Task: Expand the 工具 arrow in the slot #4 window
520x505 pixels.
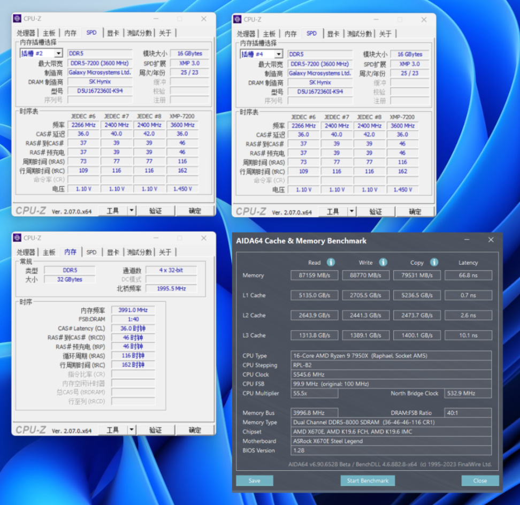Action: click(352, 211)
